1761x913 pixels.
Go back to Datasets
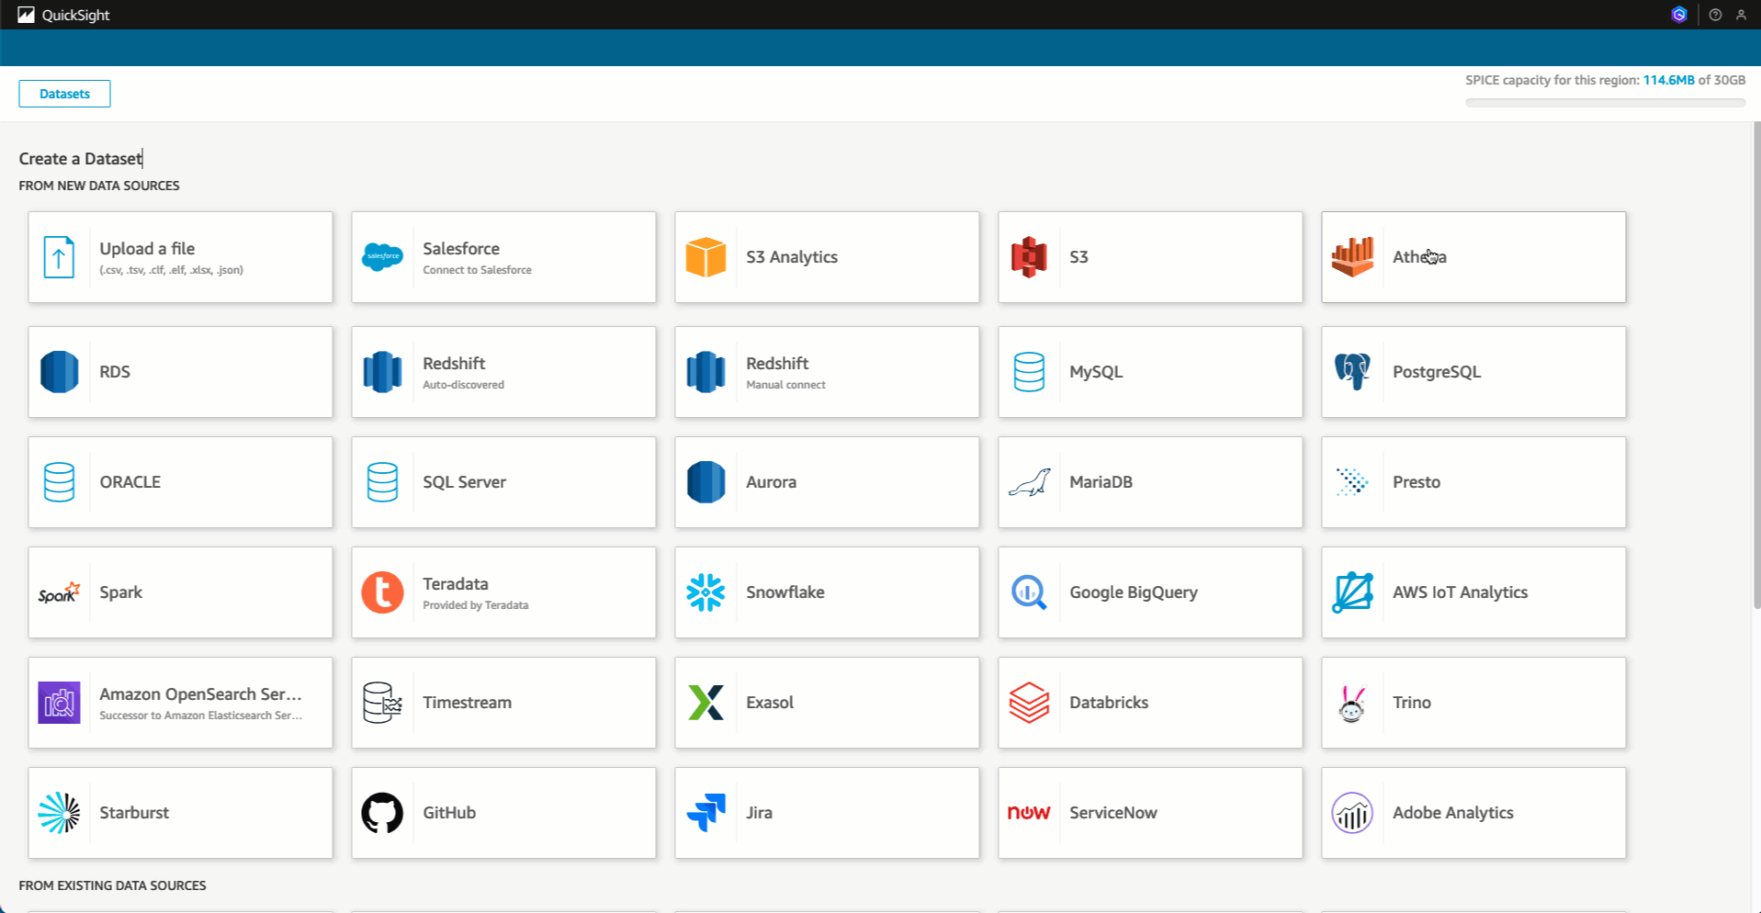[64, 94]
